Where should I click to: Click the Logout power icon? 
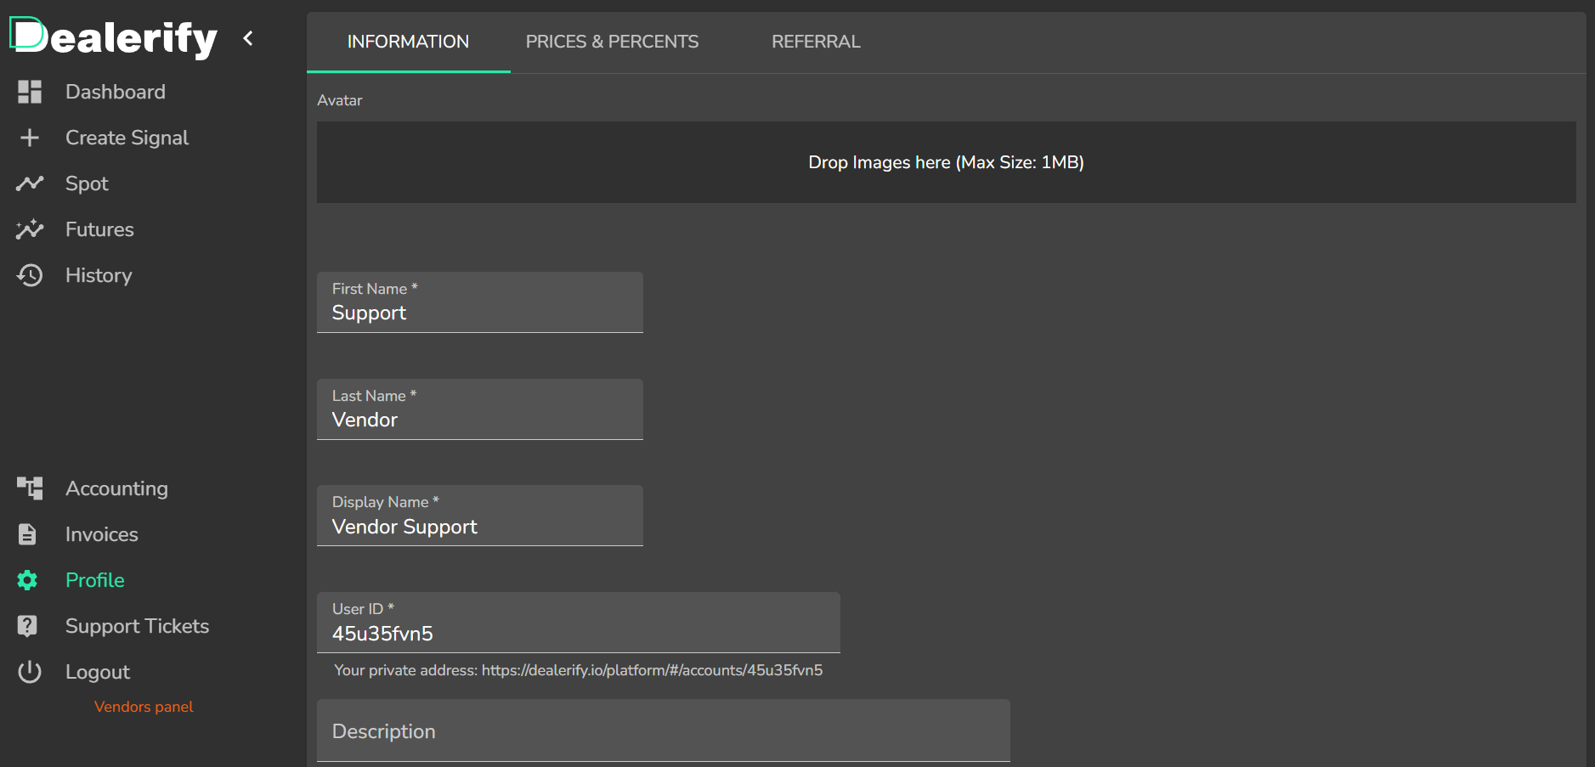point(30,671)
